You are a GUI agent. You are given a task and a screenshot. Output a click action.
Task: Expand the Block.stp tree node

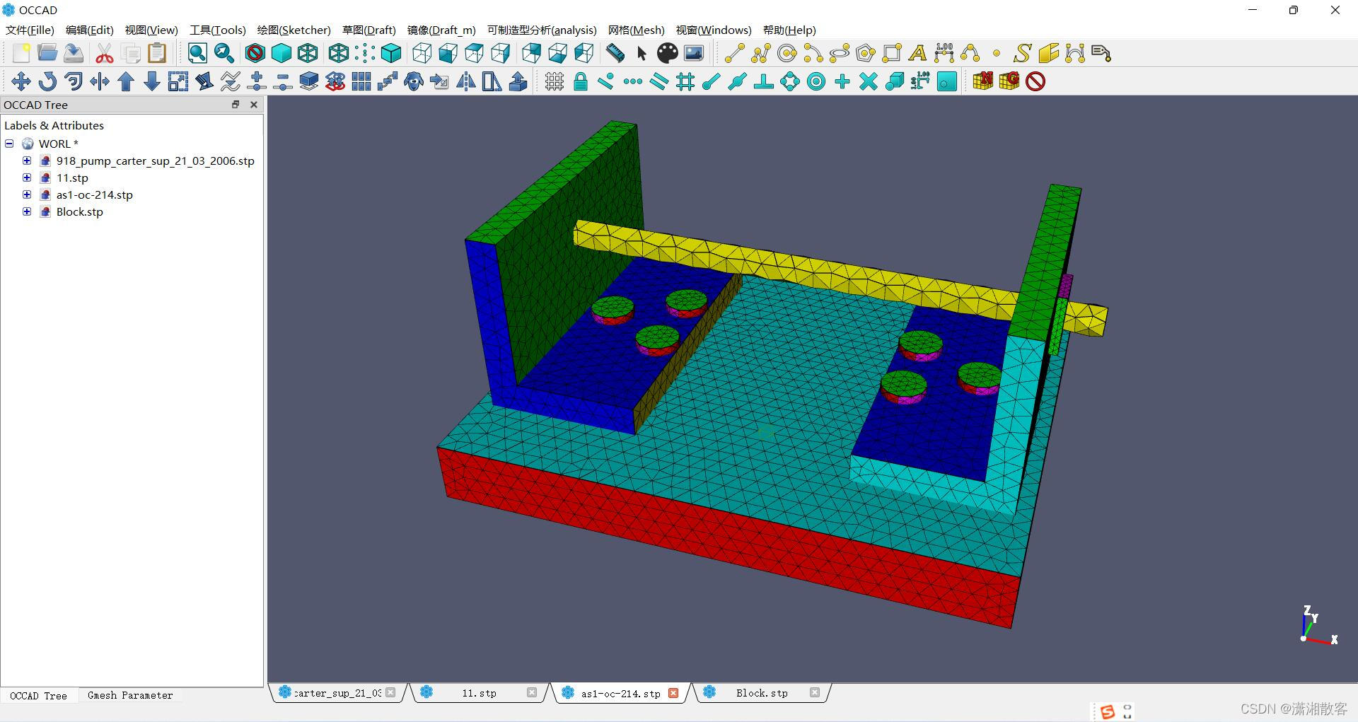(x=27, y=211)
